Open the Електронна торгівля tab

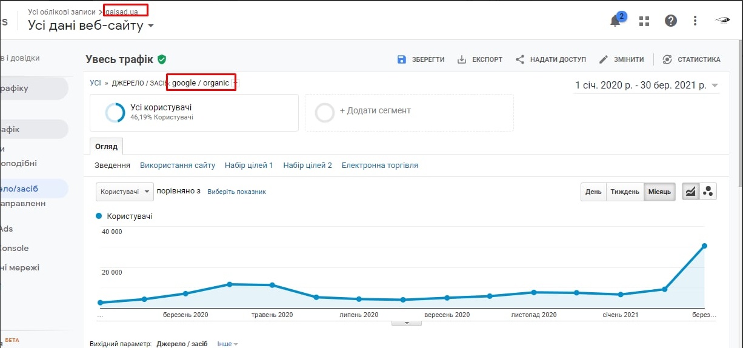click(380, 165)
